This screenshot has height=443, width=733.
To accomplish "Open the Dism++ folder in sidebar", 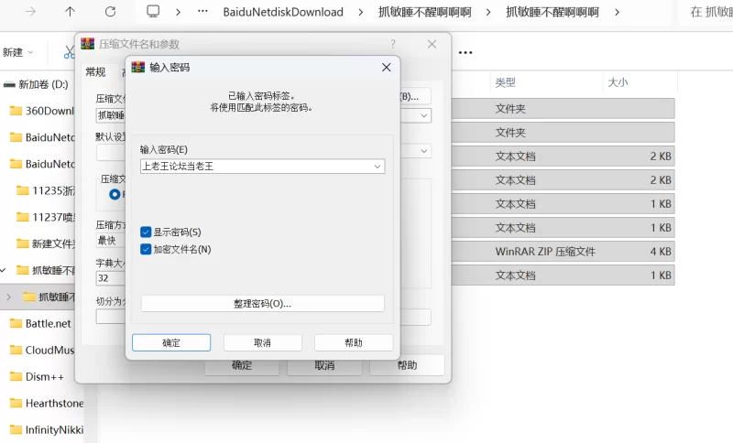I will 37,377.
